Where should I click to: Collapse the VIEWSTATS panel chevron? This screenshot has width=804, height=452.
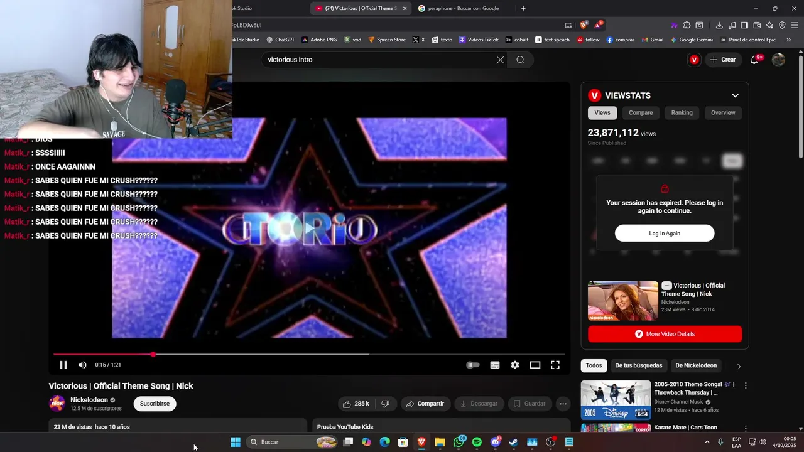coord(735,95)
